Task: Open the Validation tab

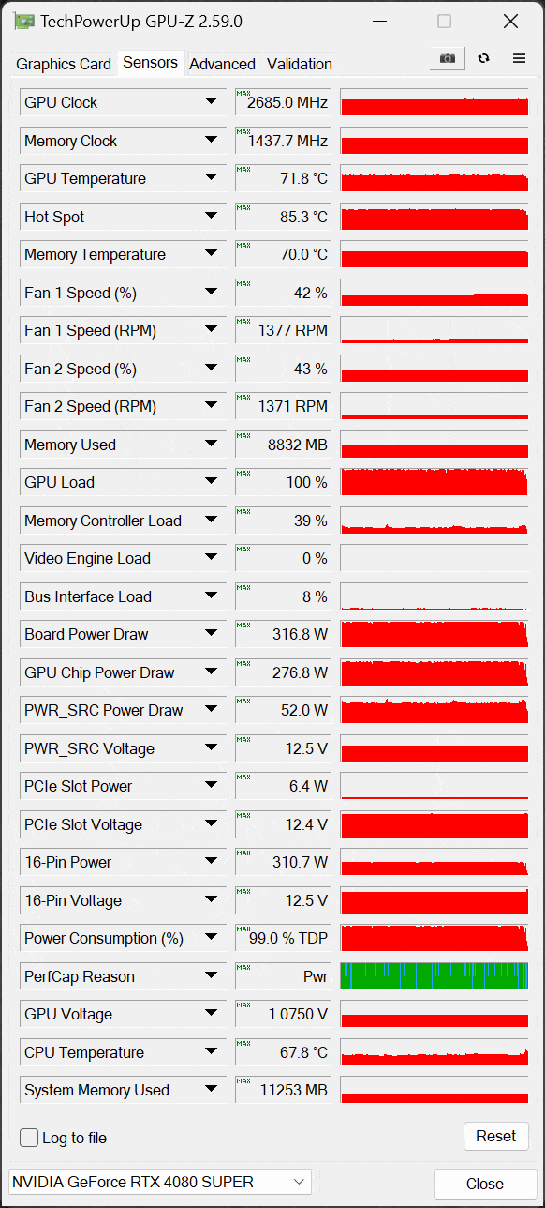Action: (300, 64)
